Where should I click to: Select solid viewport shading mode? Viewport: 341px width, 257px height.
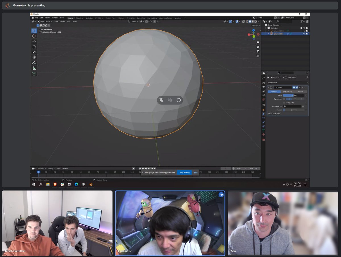pyautogui.click(x=250, y=22)
